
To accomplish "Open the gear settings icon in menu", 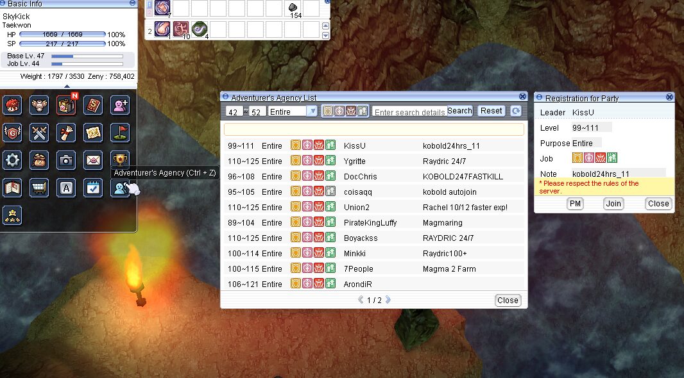I will [x=12, y=160].
